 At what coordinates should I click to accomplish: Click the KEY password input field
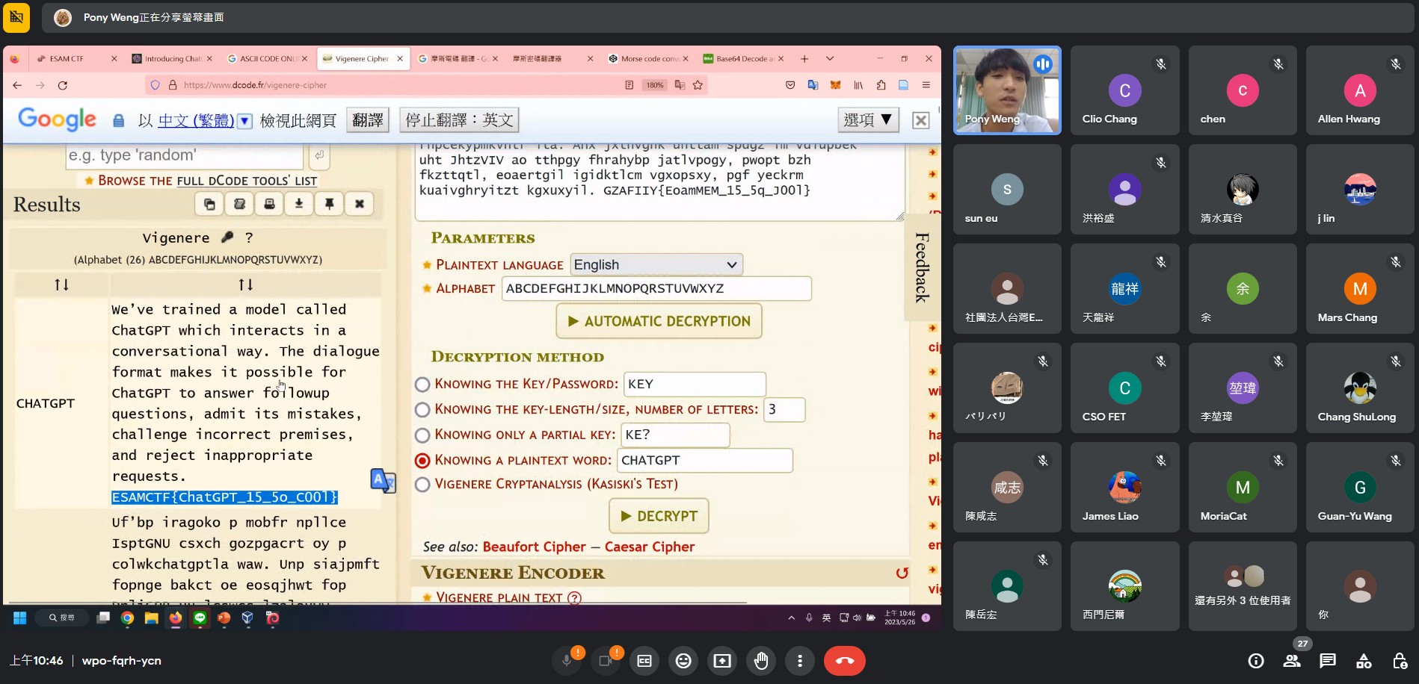[x=695, y=384]
